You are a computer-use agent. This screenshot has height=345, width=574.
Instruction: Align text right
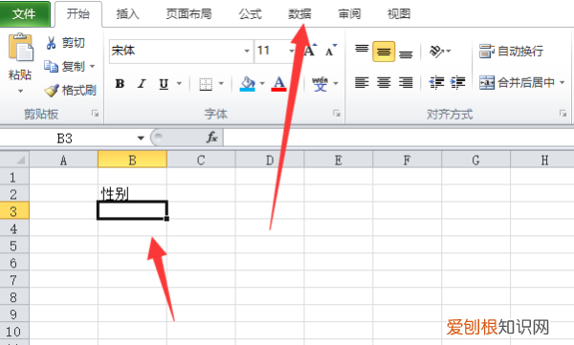coord(406,83)
